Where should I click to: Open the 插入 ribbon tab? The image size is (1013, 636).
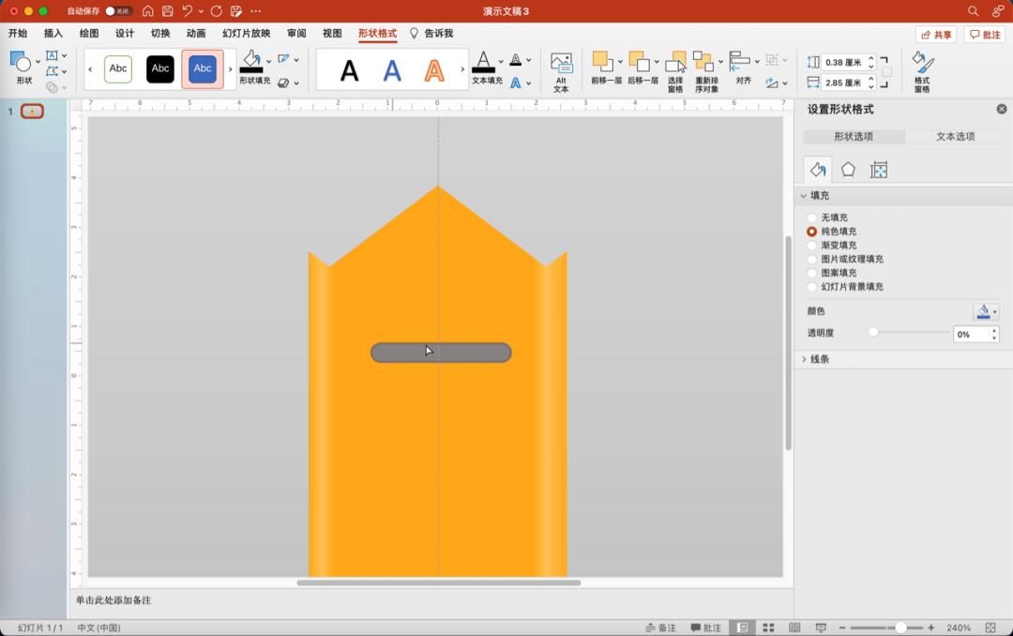[53, 34]
